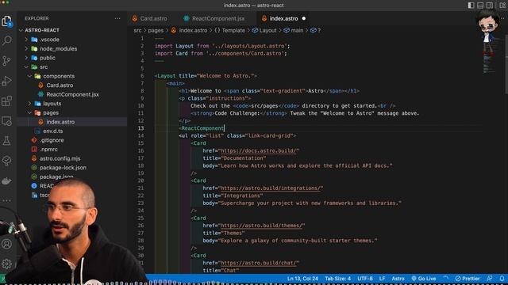Open the Explorer view in activity bar

click(6, 21)
